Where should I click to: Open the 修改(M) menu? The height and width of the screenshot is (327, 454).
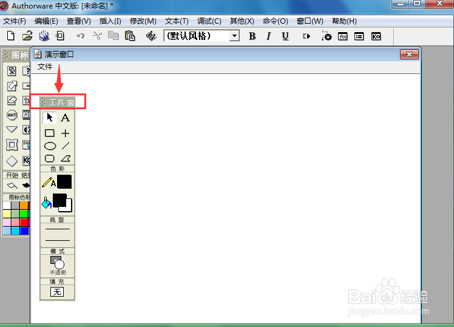(143, 21)
